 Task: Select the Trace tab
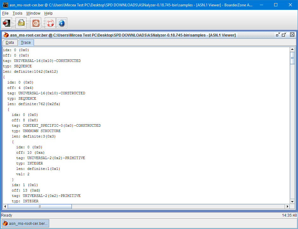click(26, 43)
